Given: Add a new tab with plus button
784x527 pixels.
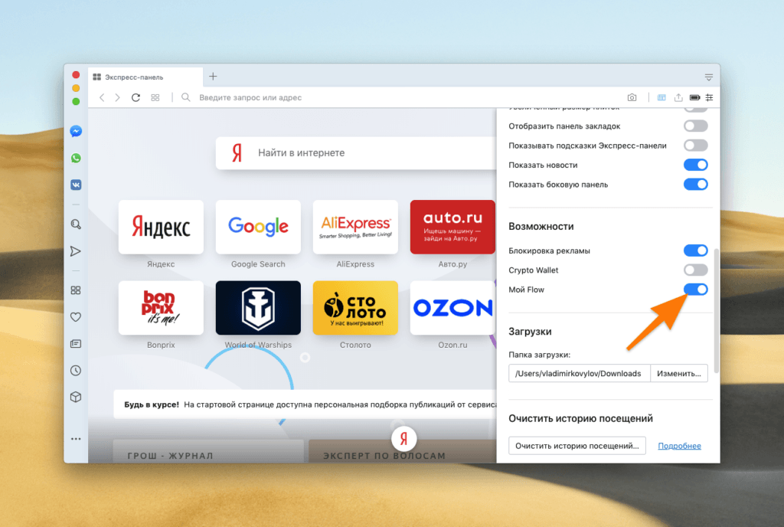Looking at the screenshot, I should point(213,77).
